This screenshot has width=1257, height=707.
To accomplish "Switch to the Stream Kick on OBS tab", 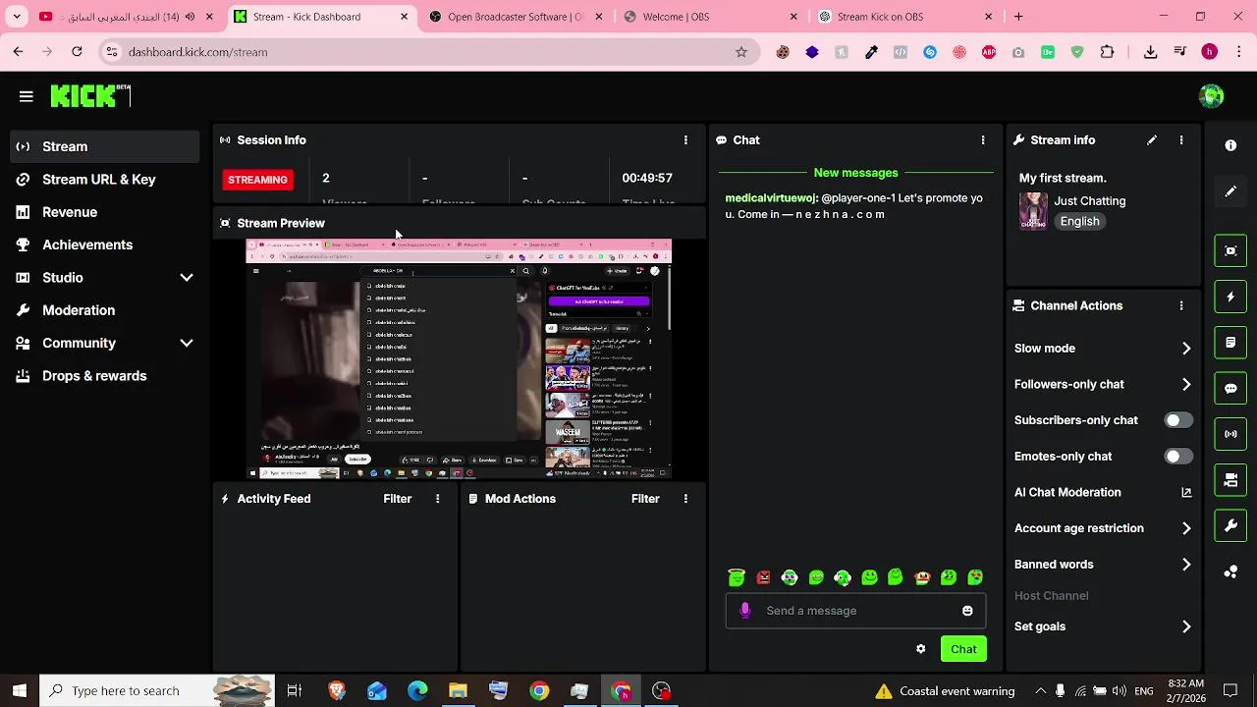I will (906, 17).
